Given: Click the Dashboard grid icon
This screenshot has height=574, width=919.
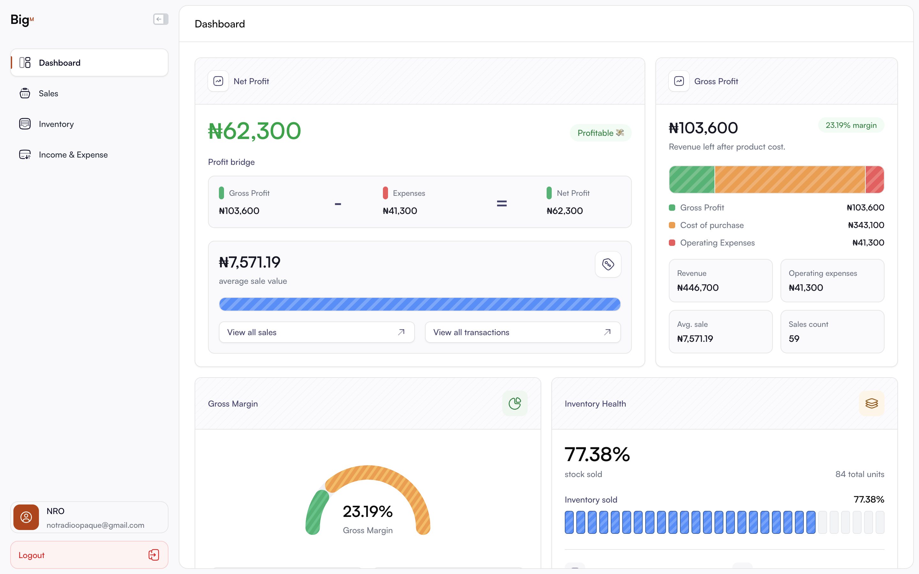Looking at the screenshot, I should 25,63.
